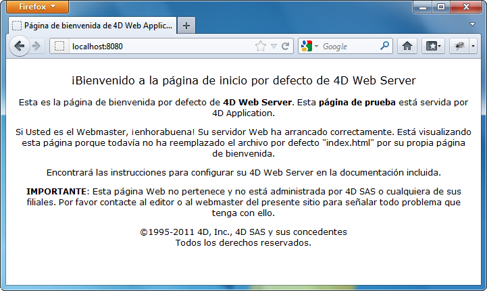Screen dimensions: 487x291
Task: Open the Google search engine selector
Action: [x=309, y=47]
